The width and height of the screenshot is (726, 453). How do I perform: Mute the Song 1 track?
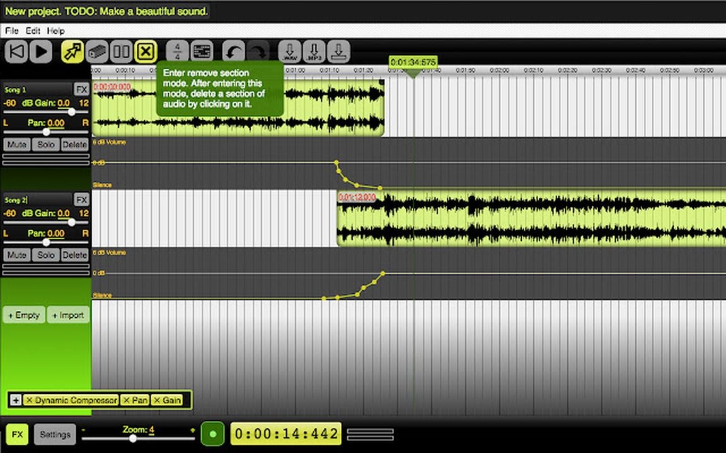point(16,145)
